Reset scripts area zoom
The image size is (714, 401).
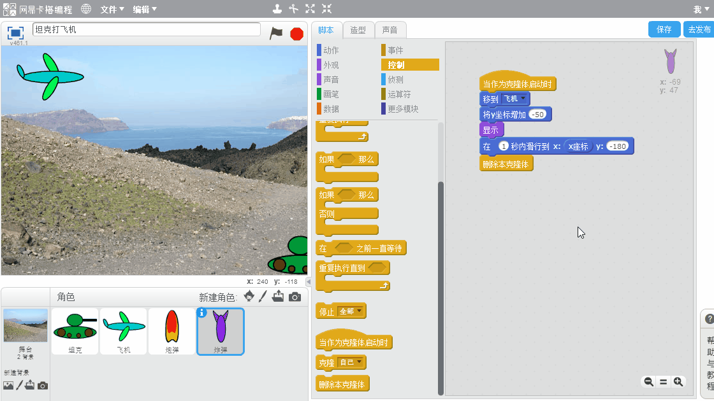click(x=664, y=382)
